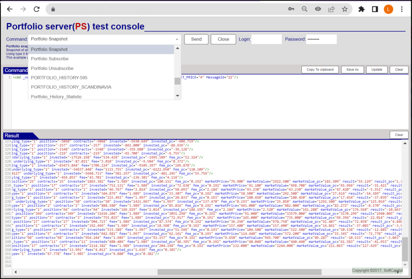Click Result vertical scrollbar down arrow
This screenshot has height=279, width=412.
pyautogui.click(x=405, y=265)
